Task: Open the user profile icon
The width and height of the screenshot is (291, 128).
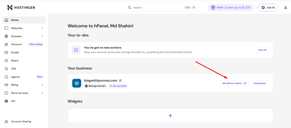Action: (286, 8)
